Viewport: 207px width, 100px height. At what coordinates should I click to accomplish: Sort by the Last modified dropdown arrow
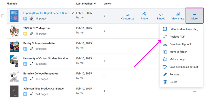point(95,4)
